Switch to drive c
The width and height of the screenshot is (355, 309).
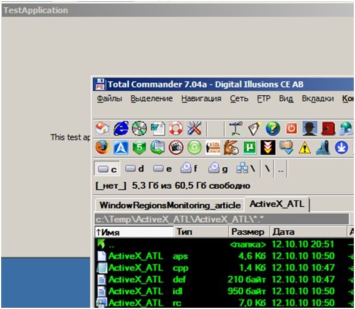pyautogui.click(x=107, y=169)
